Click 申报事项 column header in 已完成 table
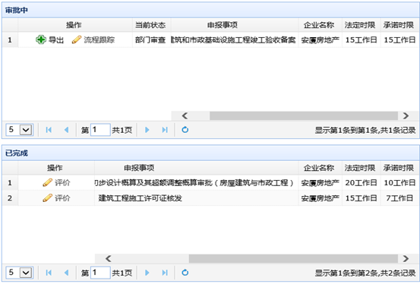 [x=139, y=168]
